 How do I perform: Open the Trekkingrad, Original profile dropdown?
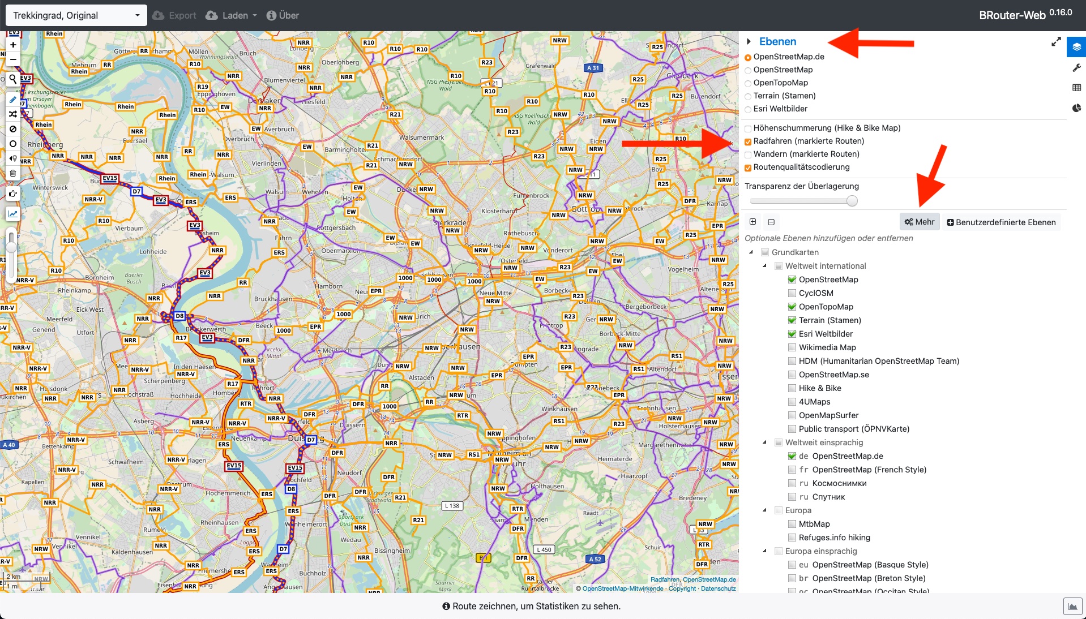[76, 15]
